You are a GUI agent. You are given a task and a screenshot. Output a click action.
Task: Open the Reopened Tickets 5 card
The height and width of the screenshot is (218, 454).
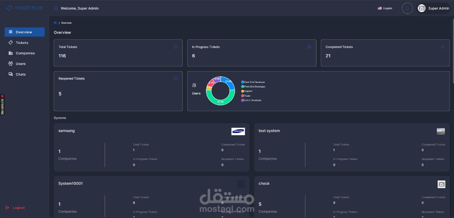pos(118,91)
